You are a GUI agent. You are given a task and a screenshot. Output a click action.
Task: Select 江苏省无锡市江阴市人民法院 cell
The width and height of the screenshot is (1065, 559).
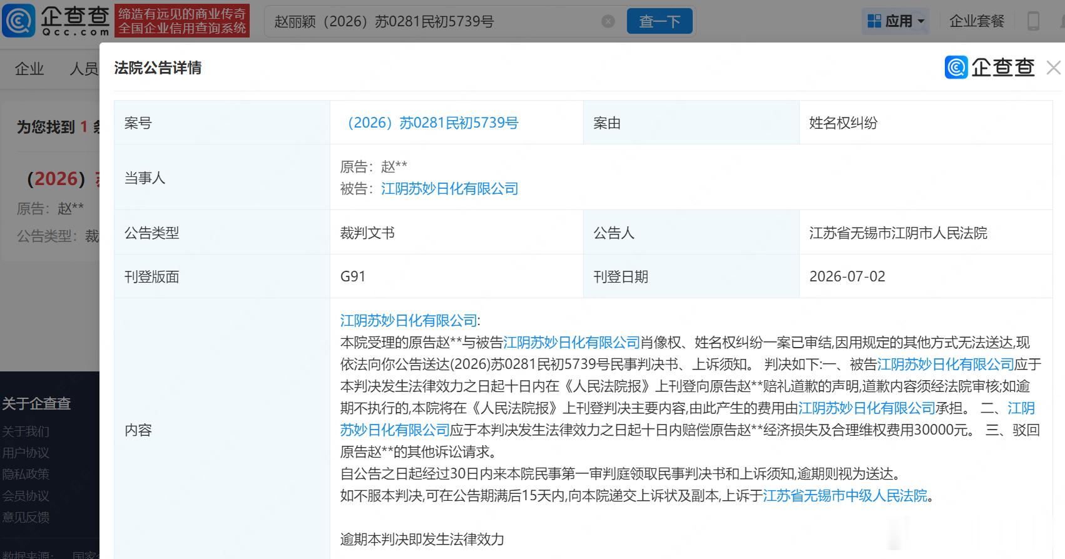tap(898, 233)
